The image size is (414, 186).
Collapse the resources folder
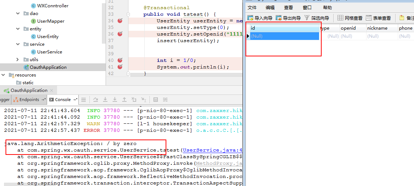3,75
